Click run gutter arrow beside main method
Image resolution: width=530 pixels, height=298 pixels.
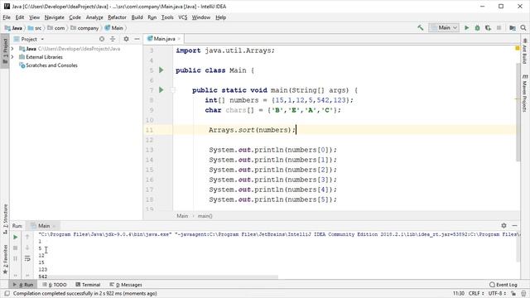(x=161, y=90)
